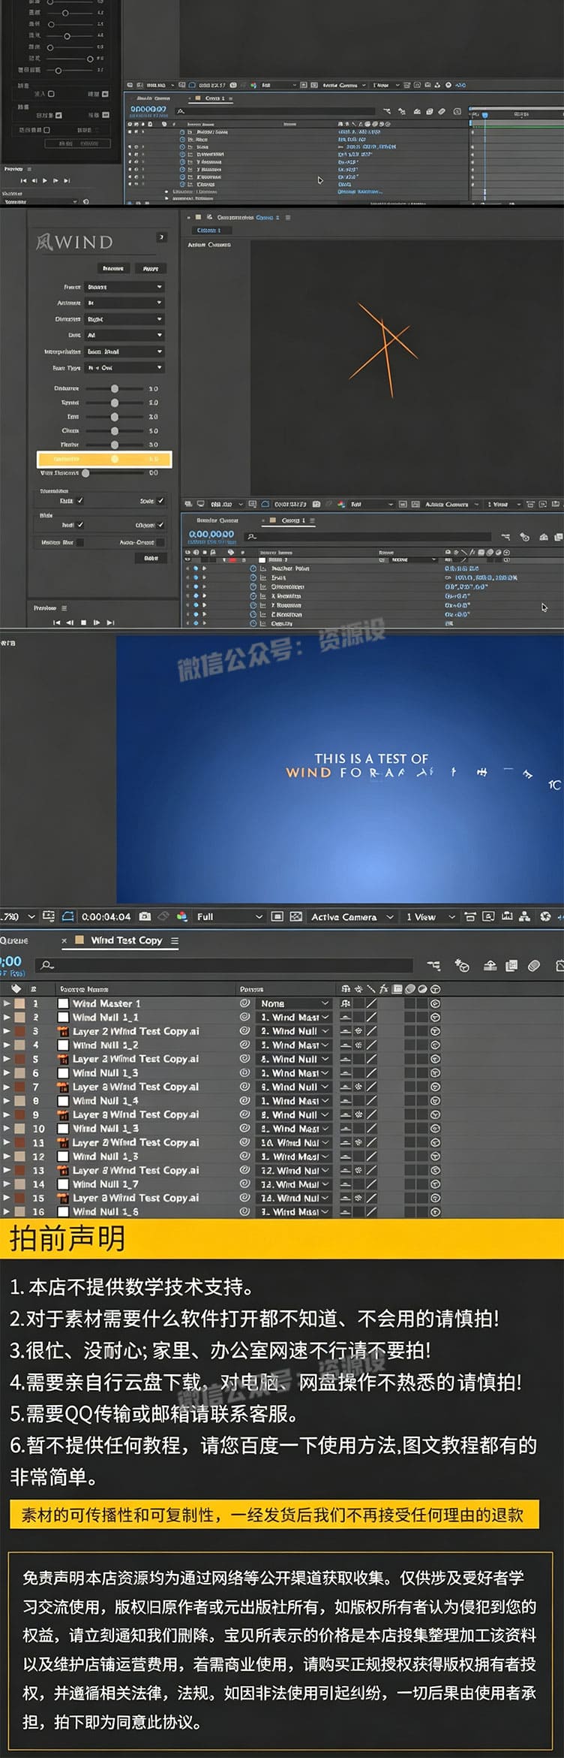Viewport: 564px width, 1758px height.
Task: Click the Region of Interest icon right of Full
Action: coord(277,916)
